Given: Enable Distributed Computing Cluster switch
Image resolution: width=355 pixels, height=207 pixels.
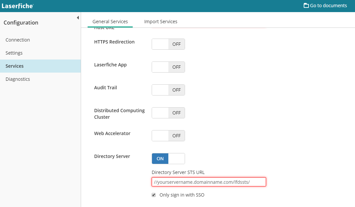Looking at the screenshot, I should pos(168,113).
